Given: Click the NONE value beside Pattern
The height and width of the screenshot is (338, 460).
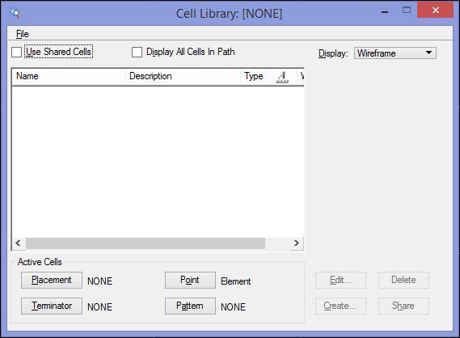Looking at the screenshot, I should coord(233,307).
